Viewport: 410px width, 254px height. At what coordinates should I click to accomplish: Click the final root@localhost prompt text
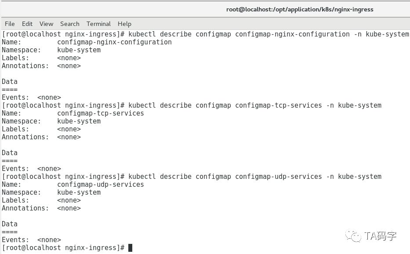(x=63, y=248)
